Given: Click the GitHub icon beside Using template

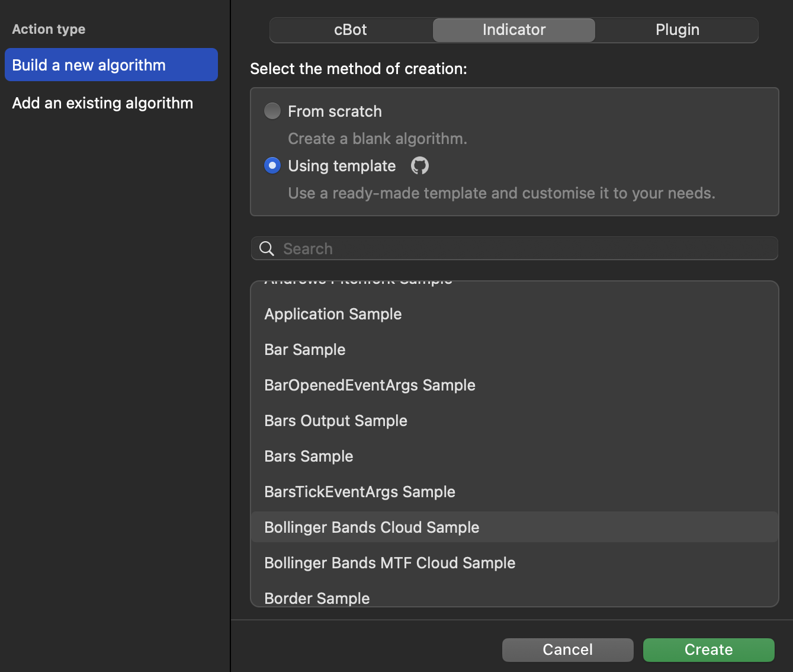Looking at the screenshot, I should pos(419,166).
